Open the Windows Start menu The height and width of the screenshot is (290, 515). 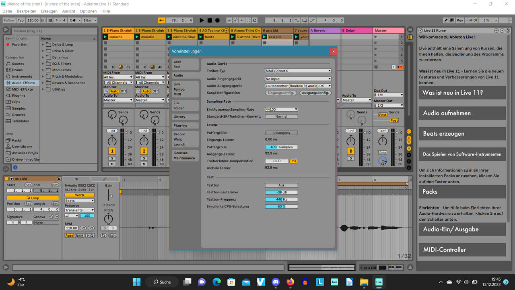click(137, 282)
